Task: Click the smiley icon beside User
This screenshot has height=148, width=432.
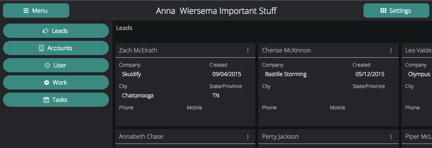Action: 47,65
